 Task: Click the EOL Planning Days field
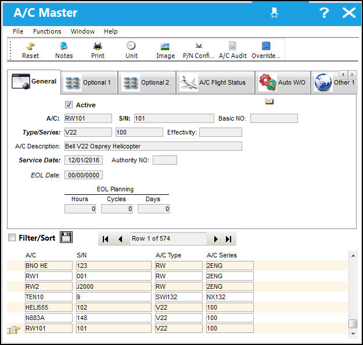coord(154,209)
